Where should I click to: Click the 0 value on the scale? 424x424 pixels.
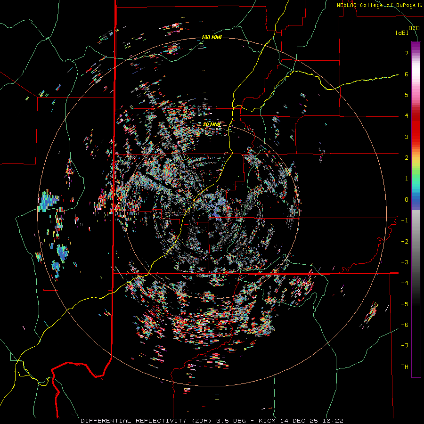tap(407, 200)
